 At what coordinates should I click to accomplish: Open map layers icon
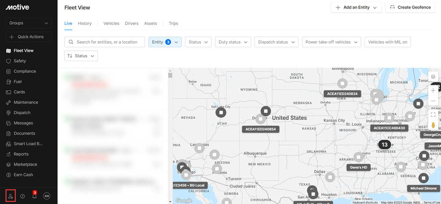coord(433,76)
